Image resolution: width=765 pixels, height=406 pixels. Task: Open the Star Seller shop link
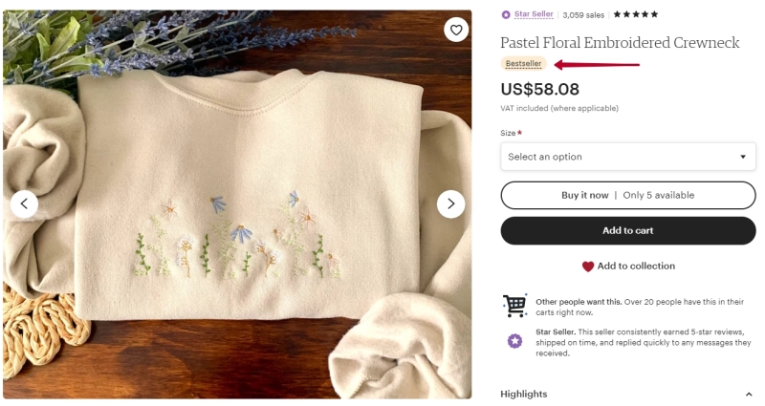click(534, 14)
